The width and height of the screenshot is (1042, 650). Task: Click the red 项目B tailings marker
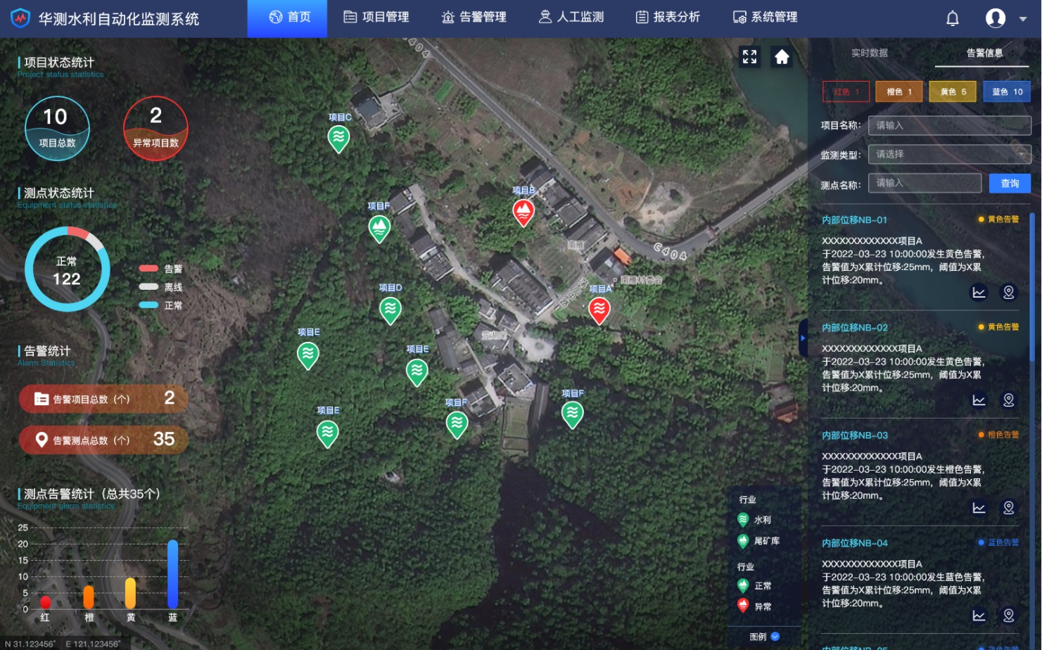coord(523,211)
